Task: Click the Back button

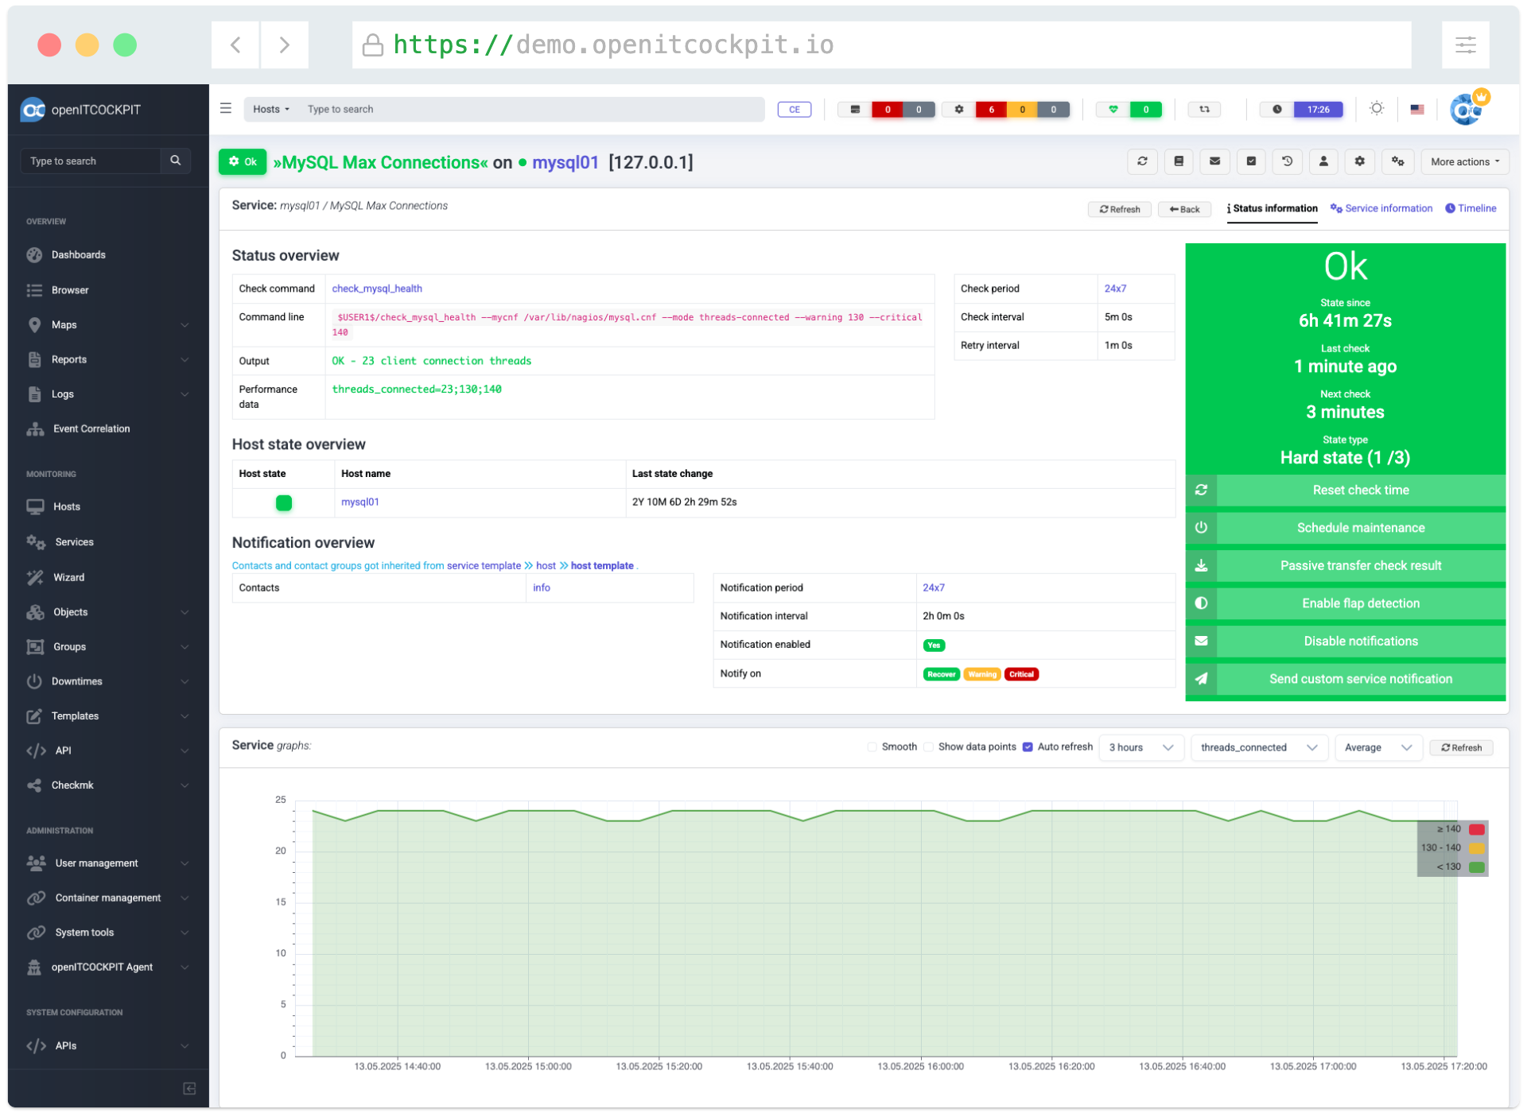Action: coord(1184,209)
